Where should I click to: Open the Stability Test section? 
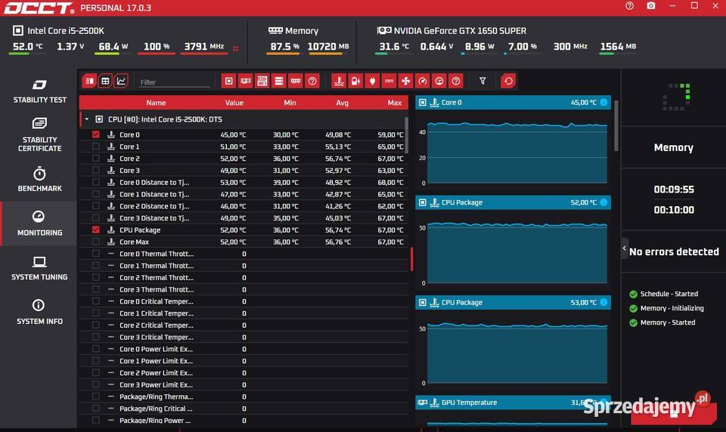tap(39, 91)
